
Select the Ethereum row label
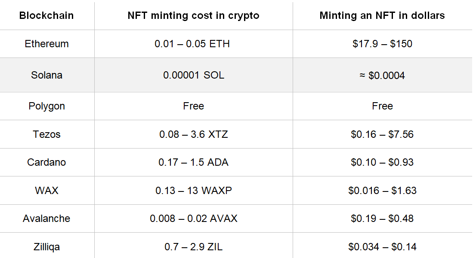pos(46,44)
